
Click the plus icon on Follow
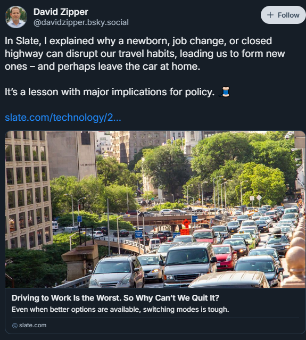click(x=270, y=15)
